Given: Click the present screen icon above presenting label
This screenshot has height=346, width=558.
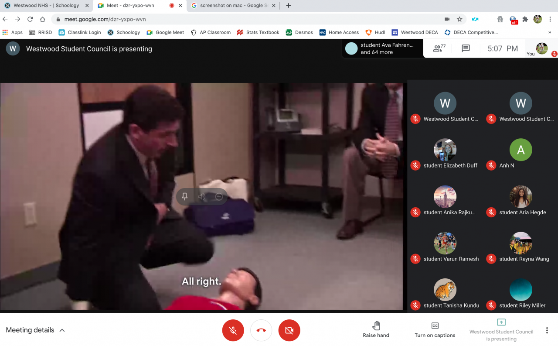Looking at the screenshot, I should tap(501, 322).
